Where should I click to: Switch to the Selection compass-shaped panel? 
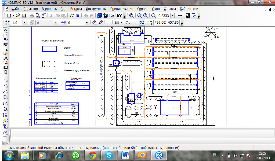tap(6, 58)
